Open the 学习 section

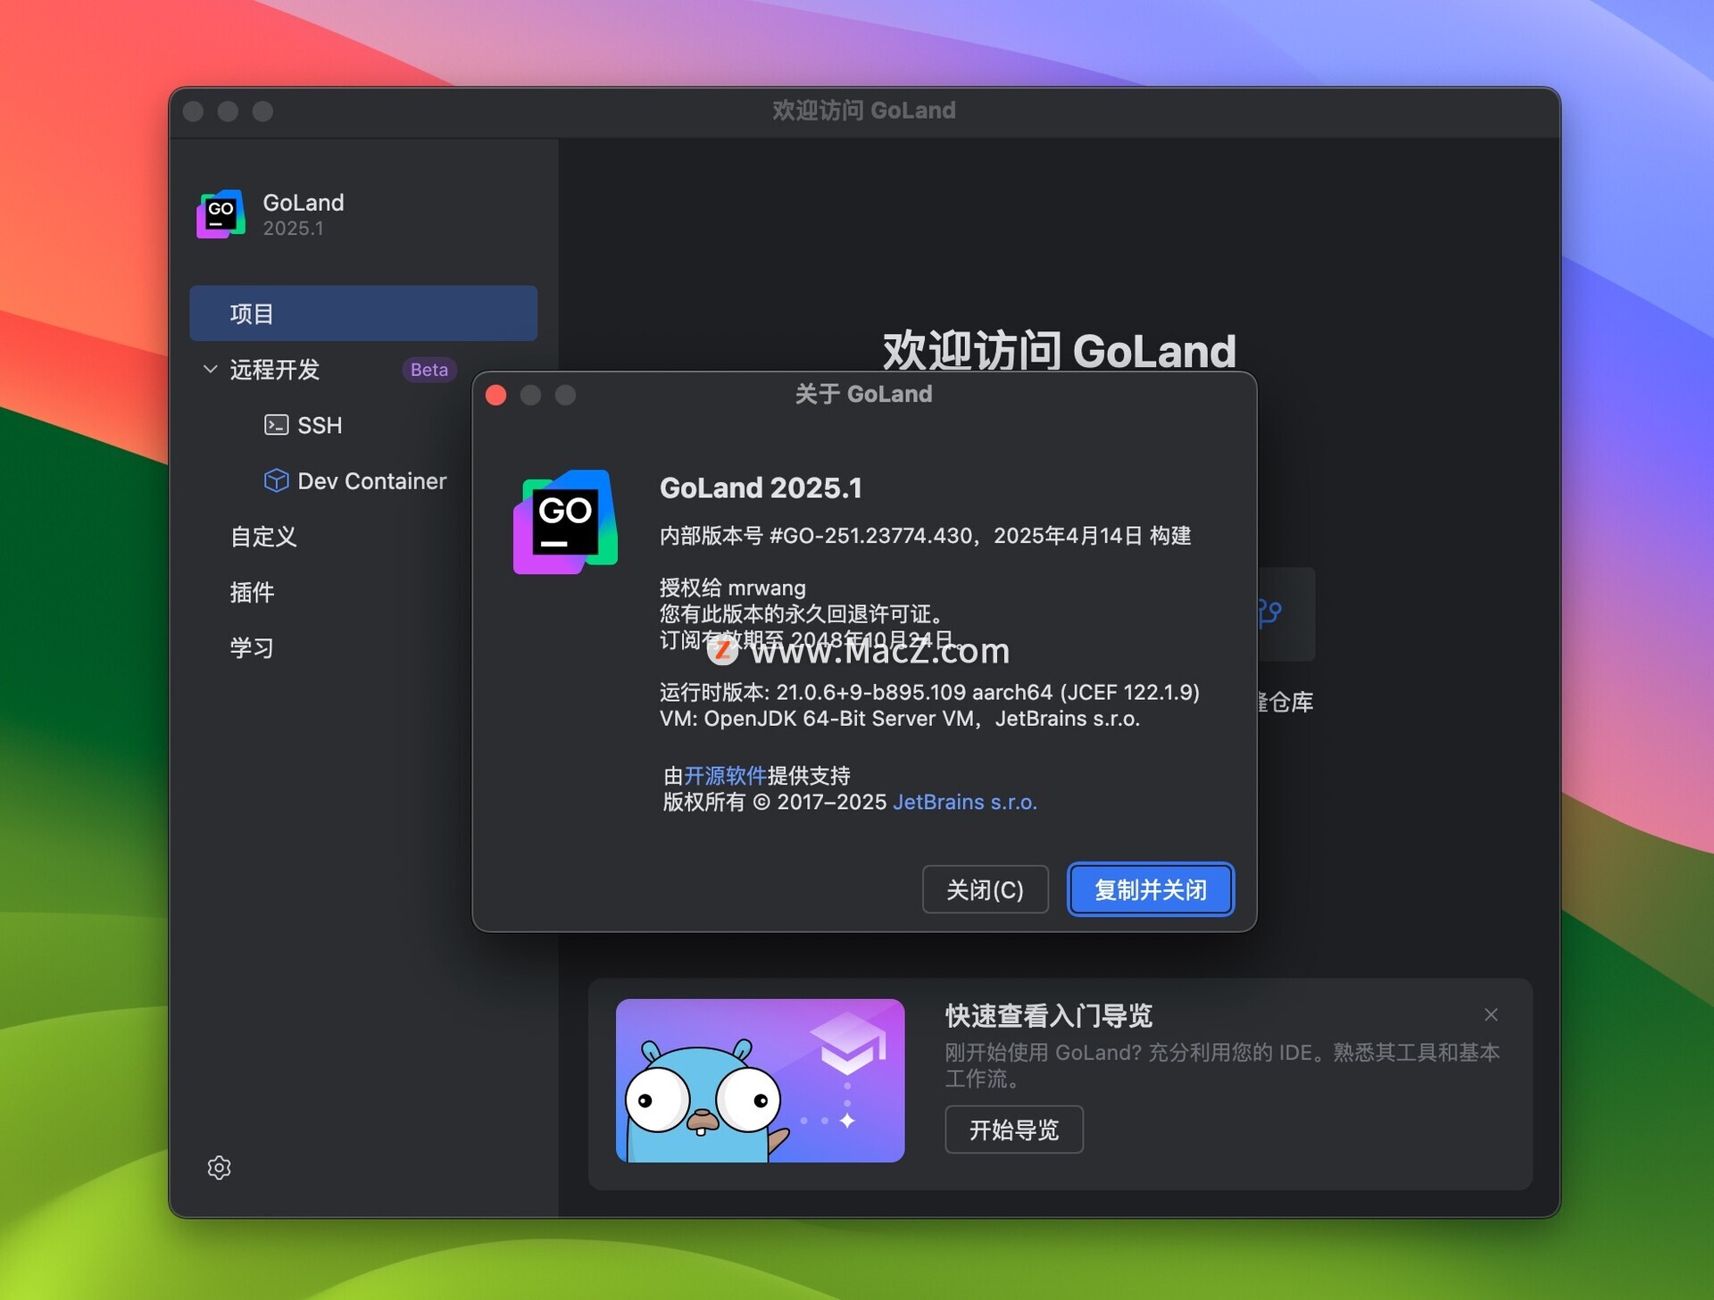tap(252, 647)
